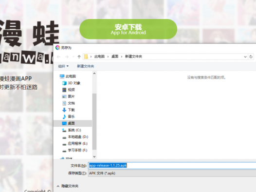
Task: Go forward with the right arrow in Save As dialog
Action: [x=67, y=57]
